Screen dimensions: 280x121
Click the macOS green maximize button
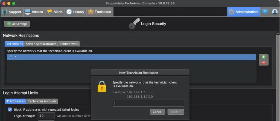[x=14, y=3]
